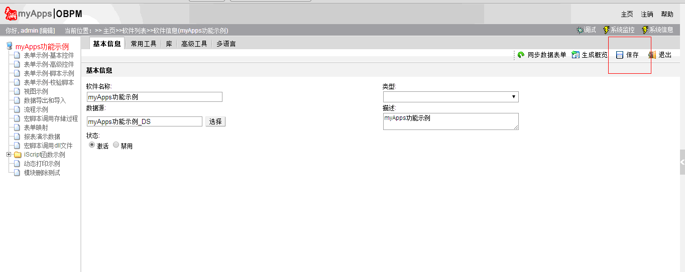The height and width of the screenshot is (272, 685).
Task: Click the 主页 breadcrumb link
Action: (x=109, y=31)
